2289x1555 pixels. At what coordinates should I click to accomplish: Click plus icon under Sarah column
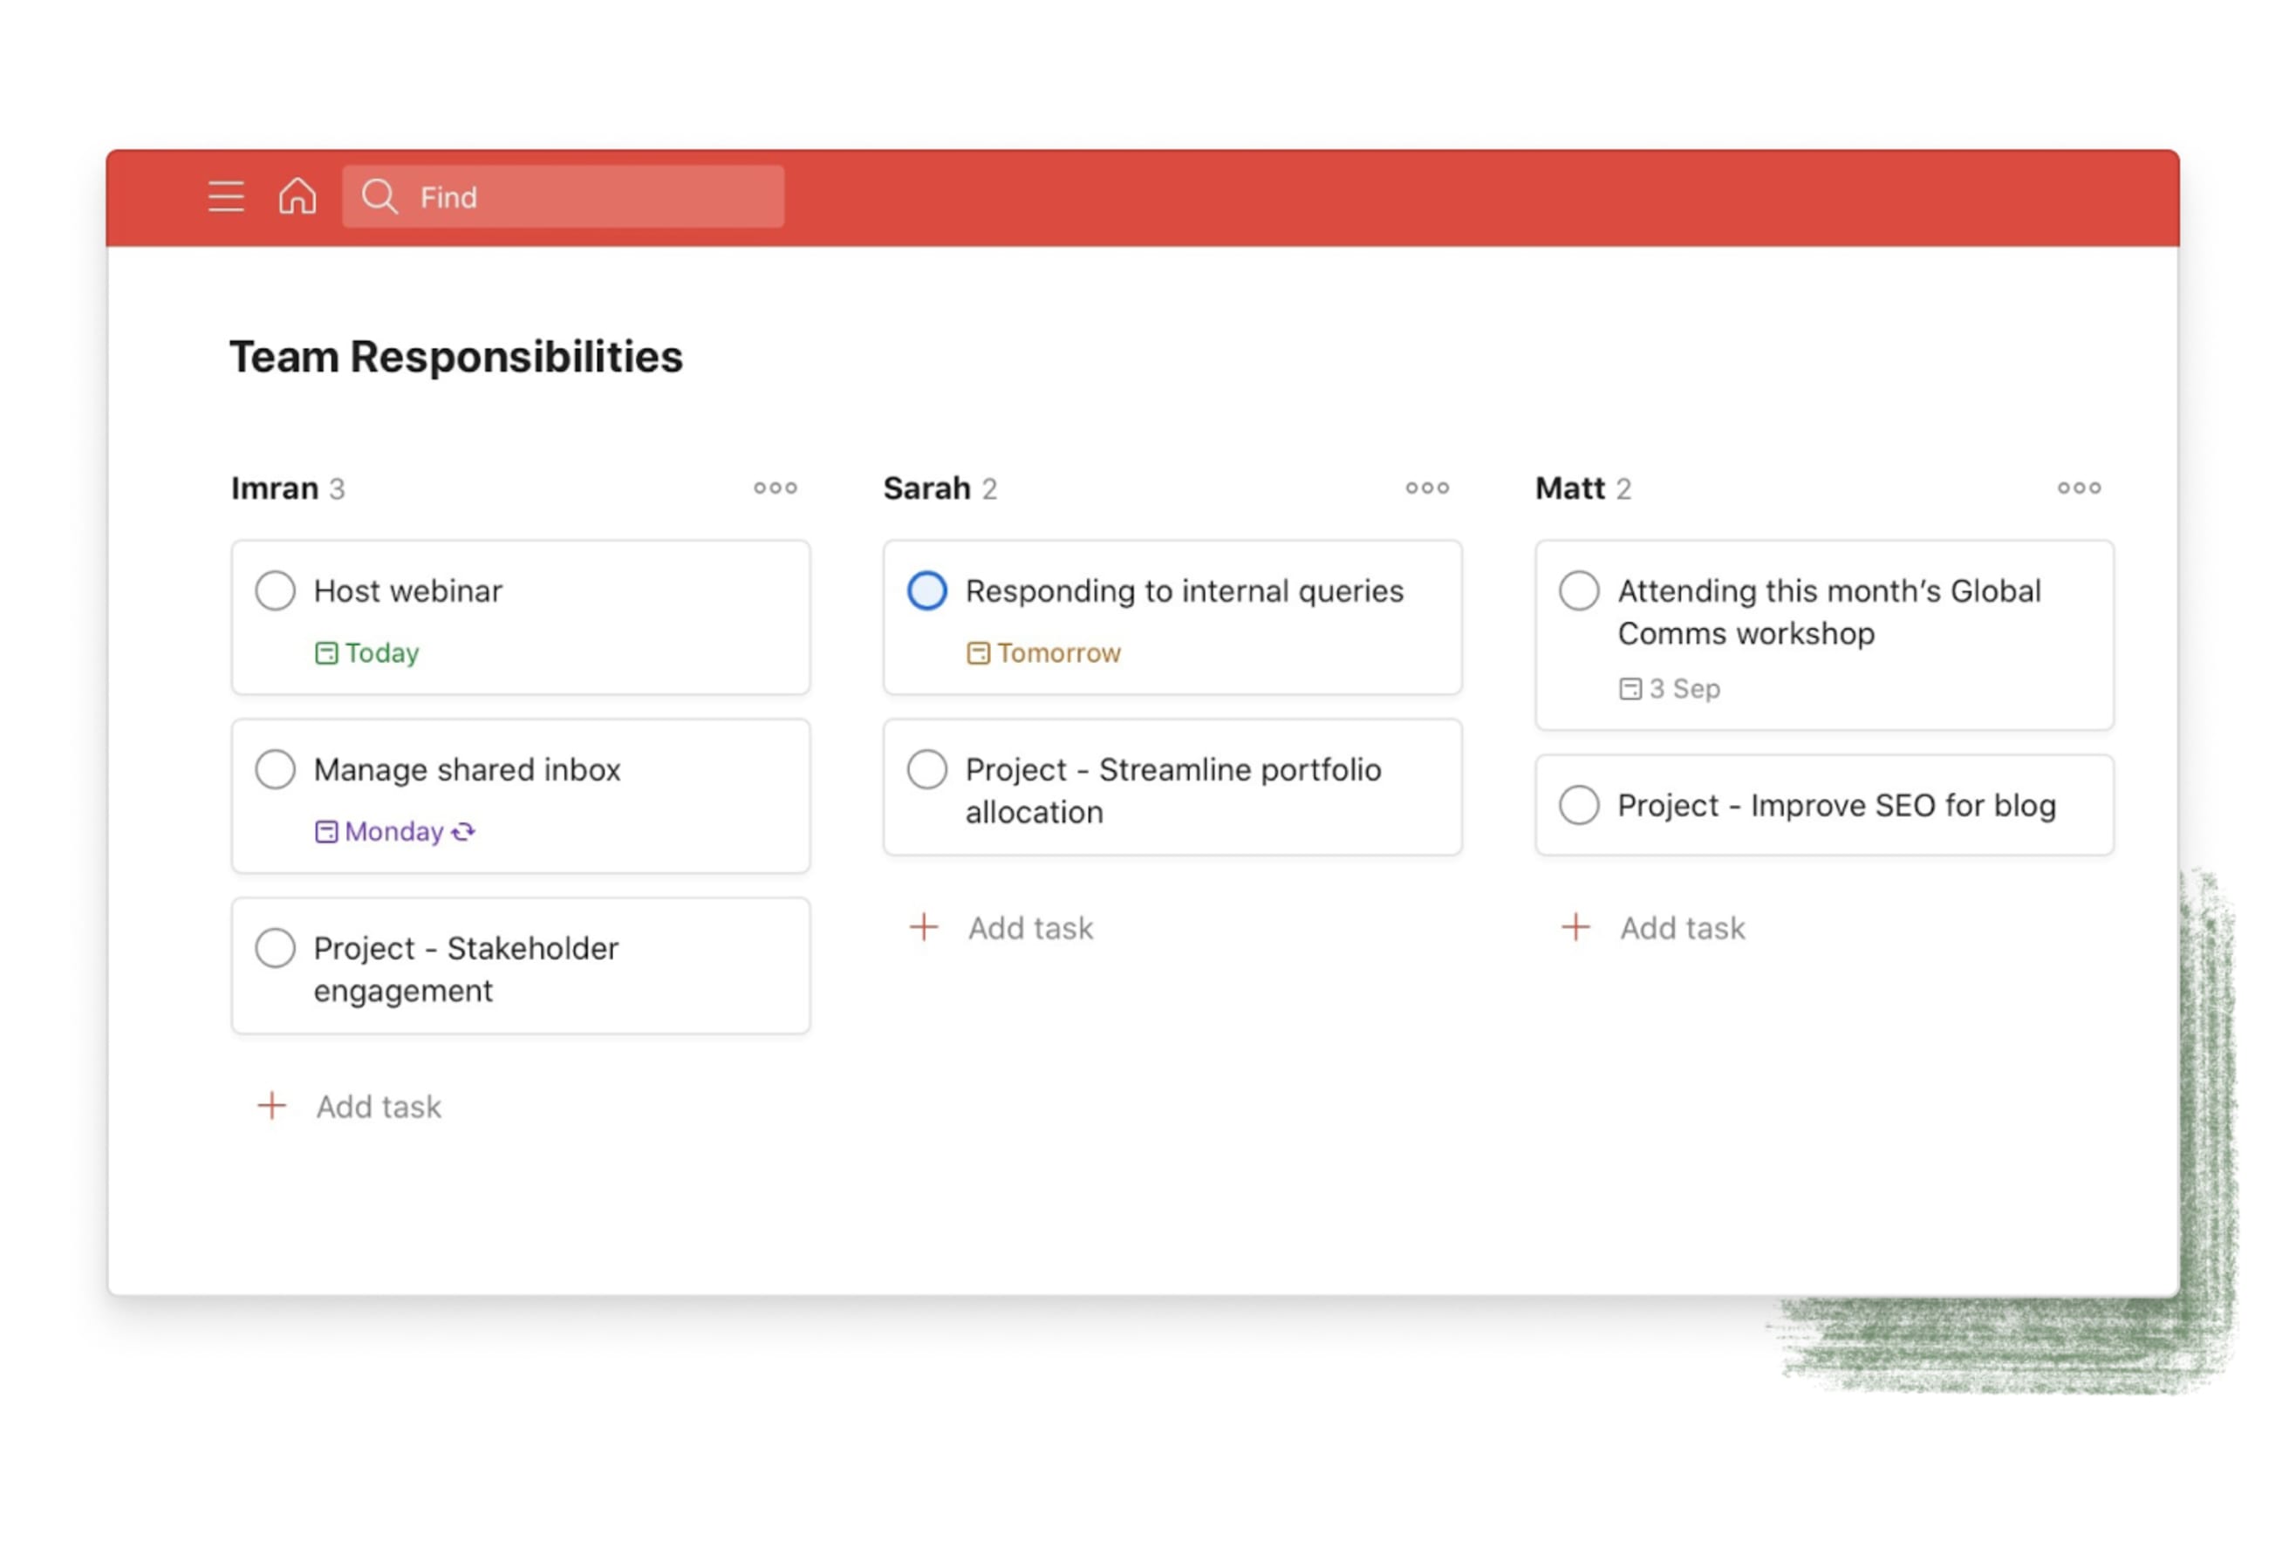pyautogui.click(x=924, y=927)
